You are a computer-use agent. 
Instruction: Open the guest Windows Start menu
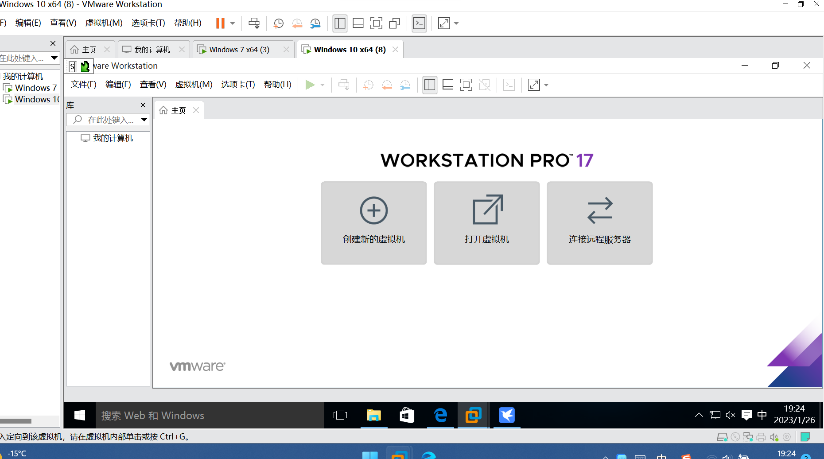click(x=80, y=415)
